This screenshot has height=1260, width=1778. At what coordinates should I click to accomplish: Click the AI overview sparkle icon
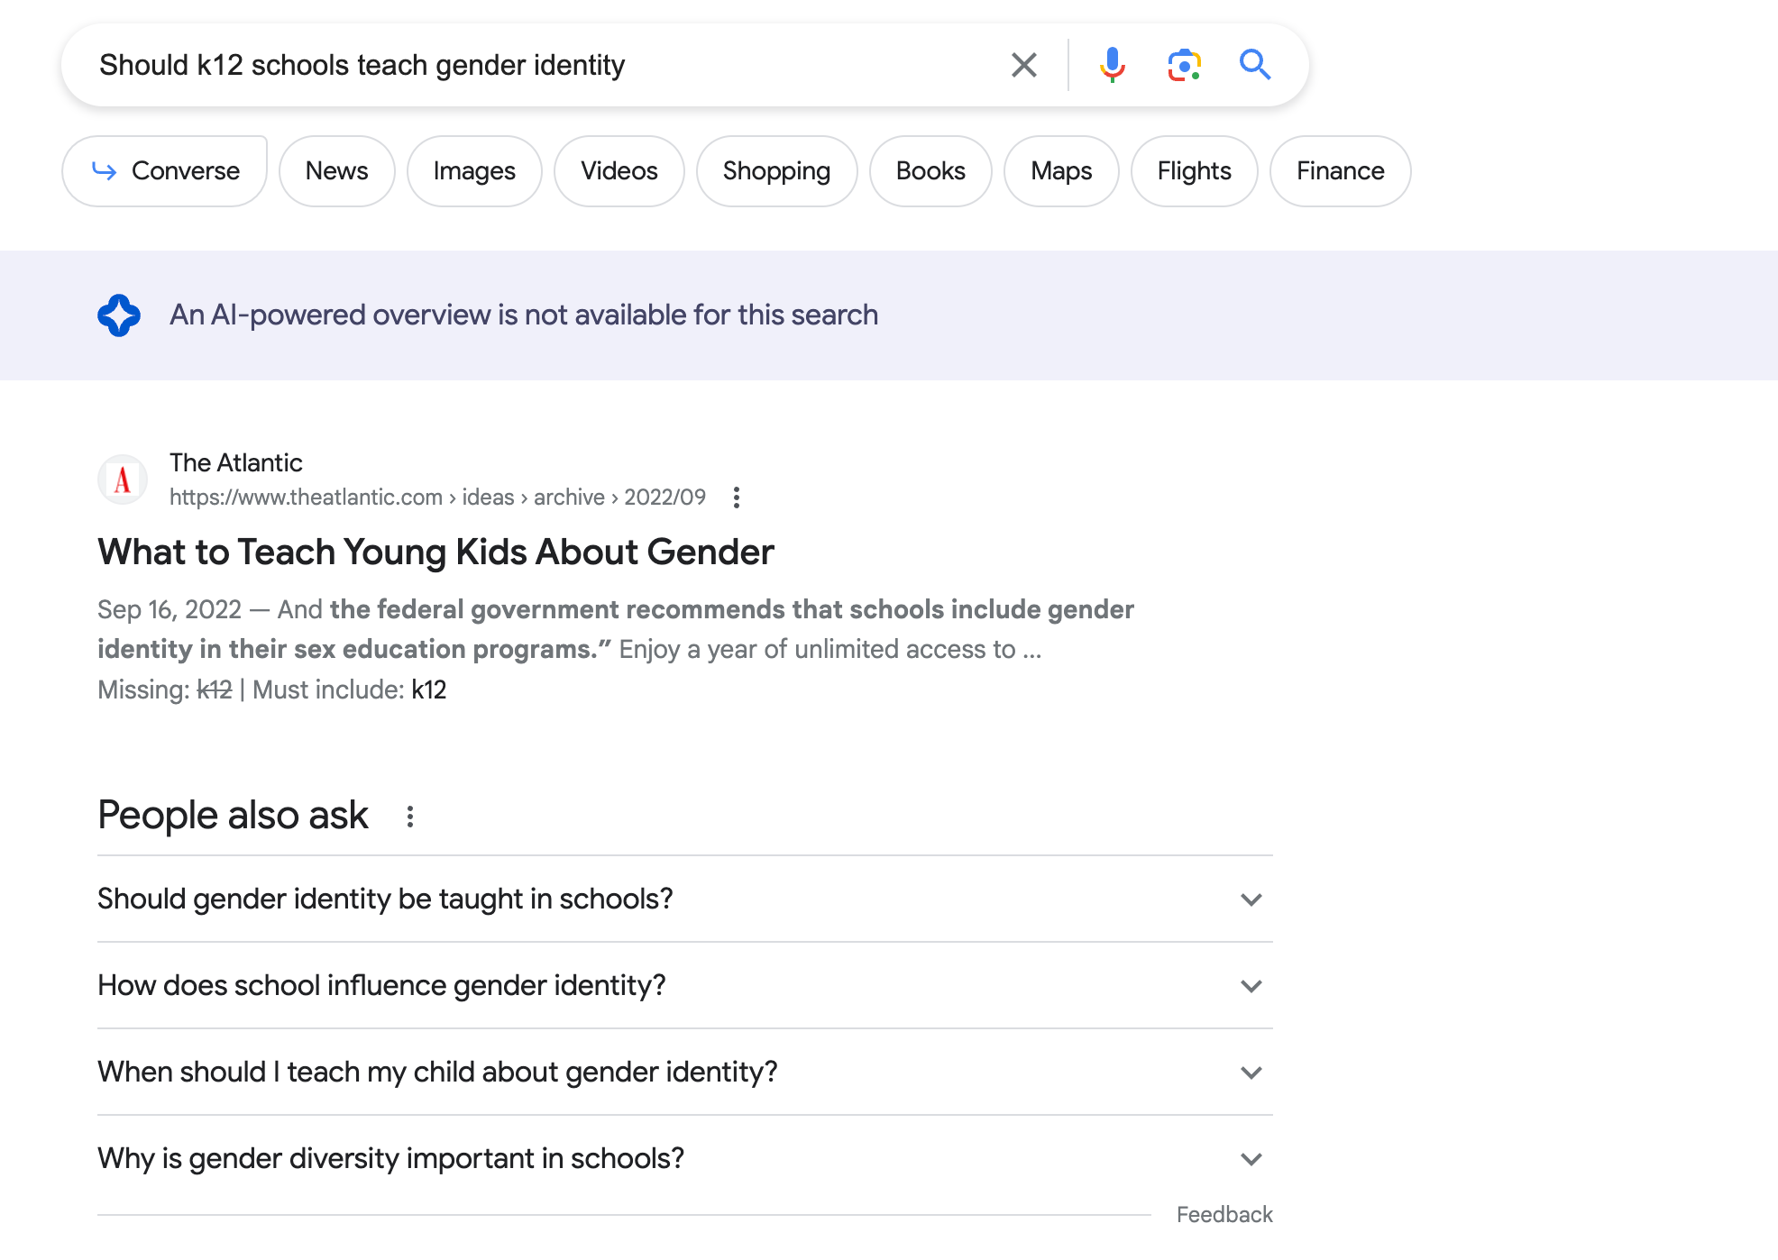coord(119,315)
